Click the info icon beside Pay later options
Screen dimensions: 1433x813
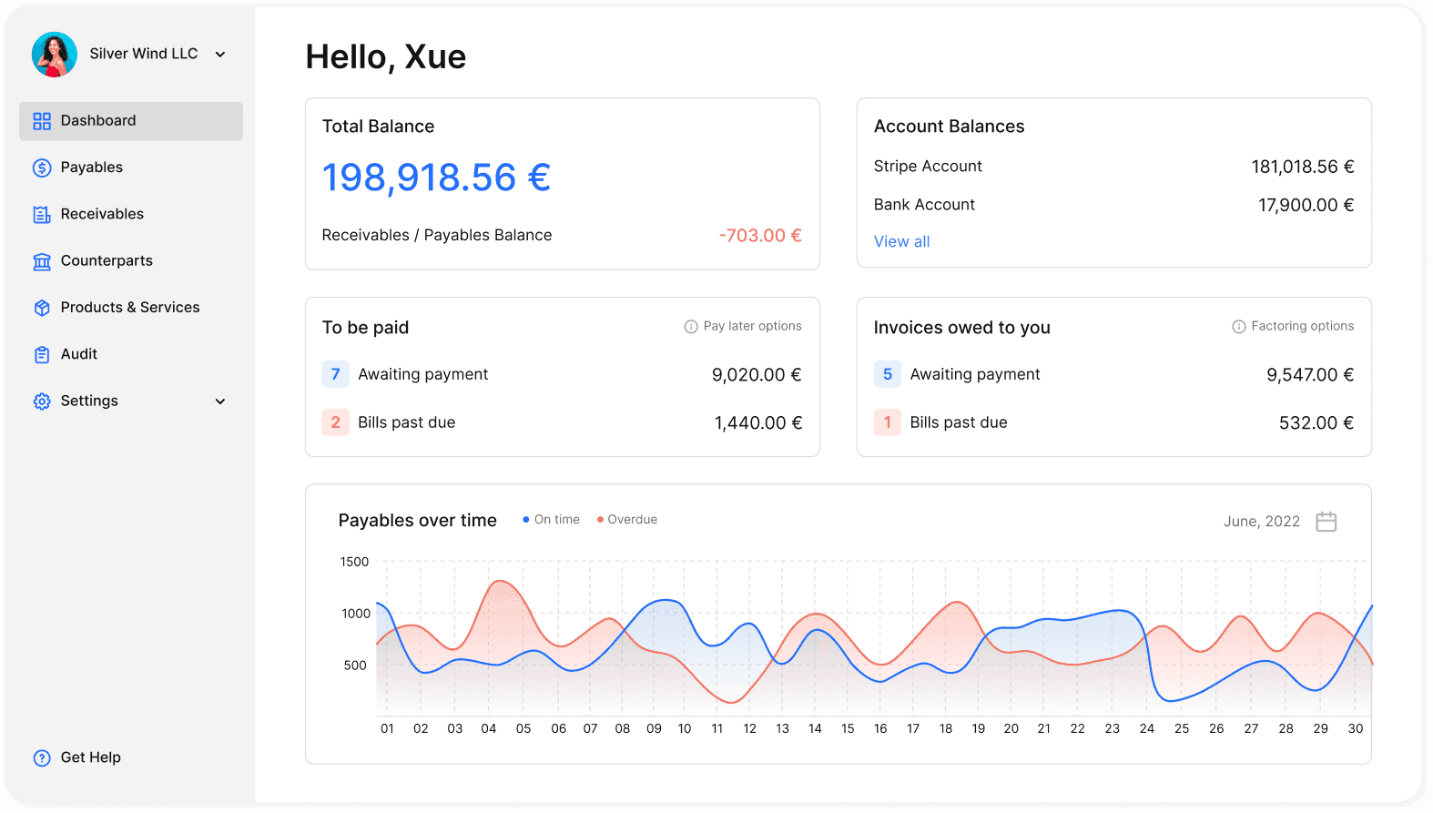pyautogui.click(x=691, y=327)
